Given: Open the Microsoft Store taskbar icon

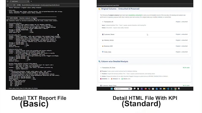Looking at the screenshot, I should coord(153,89).
